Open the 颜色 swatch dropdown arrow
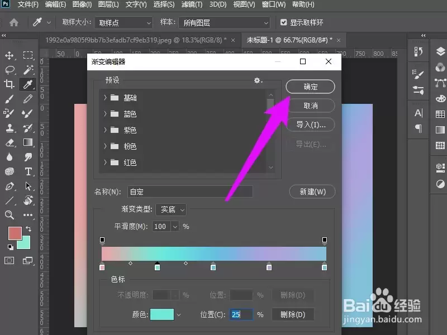 [x=179, y=315]
